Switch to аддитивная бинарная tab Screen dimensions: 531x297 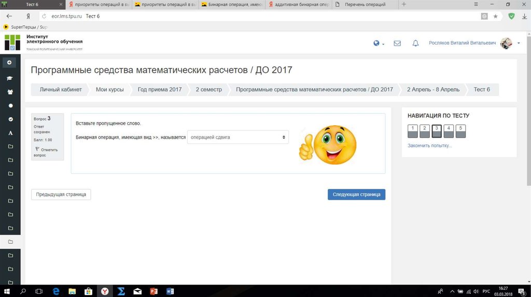click(299, 4)
